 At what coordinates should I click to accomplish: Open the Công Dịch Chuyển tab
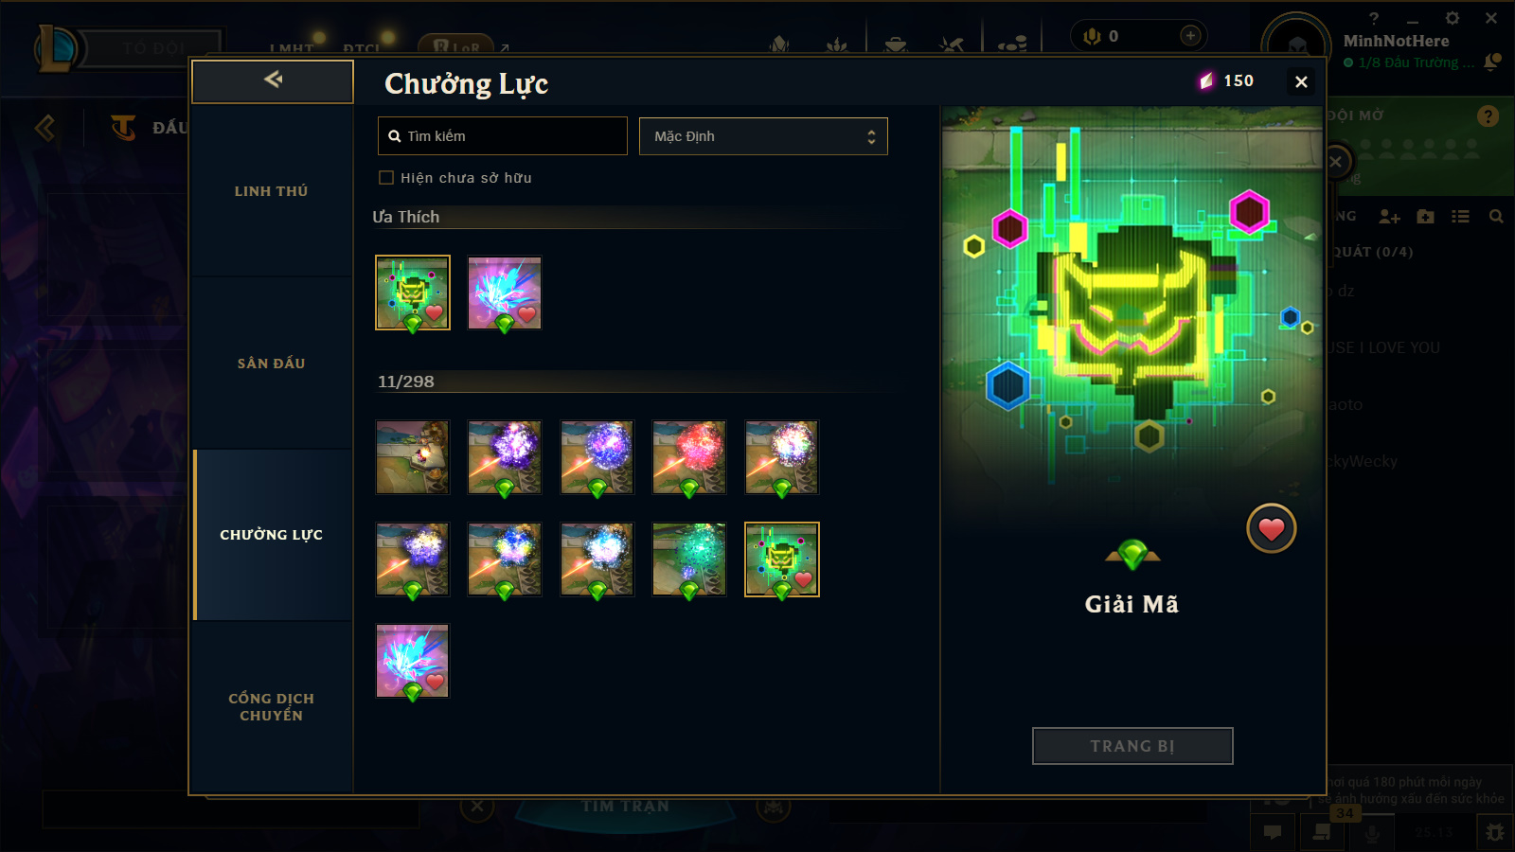(272, 707)
